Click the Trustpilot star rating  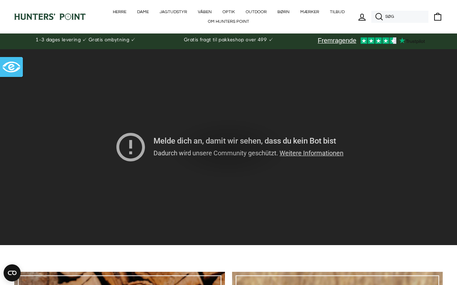pos(378,41)
